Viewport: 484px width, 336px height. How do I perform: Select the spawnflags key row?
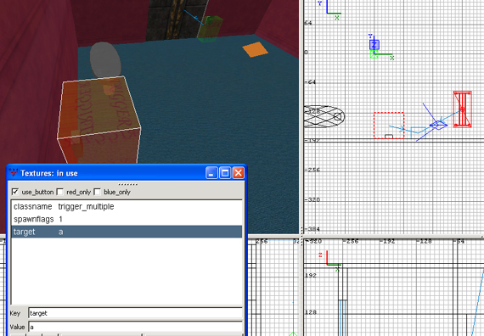127,219
